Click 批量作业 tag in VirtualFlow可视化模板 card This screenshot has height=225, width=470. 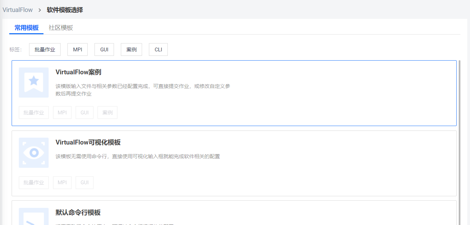pos(34,183)
